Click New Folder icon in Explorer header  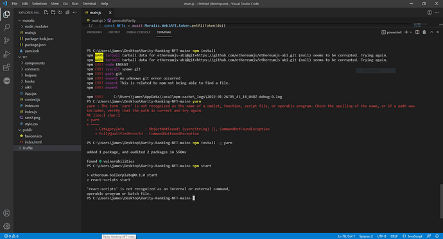point(53,12)
